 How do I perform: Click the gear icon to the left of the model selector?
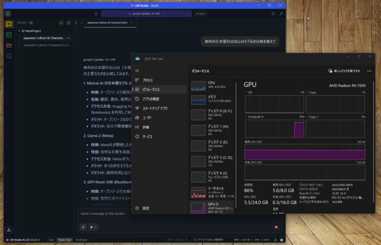tap(96, 14)
